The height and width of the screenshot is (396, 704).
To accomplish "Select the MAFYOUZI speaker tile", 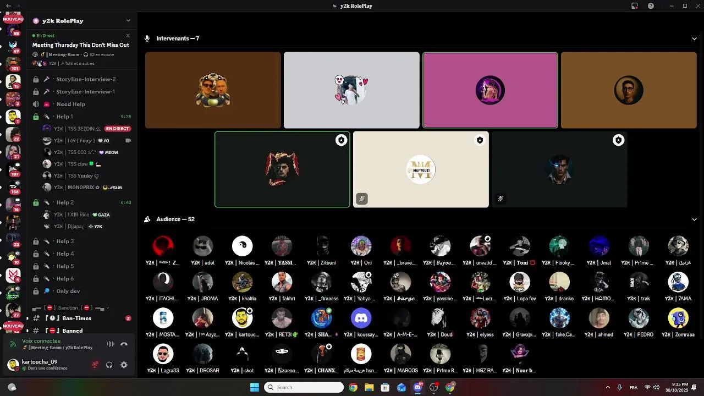I will click(x=421, y=169).
